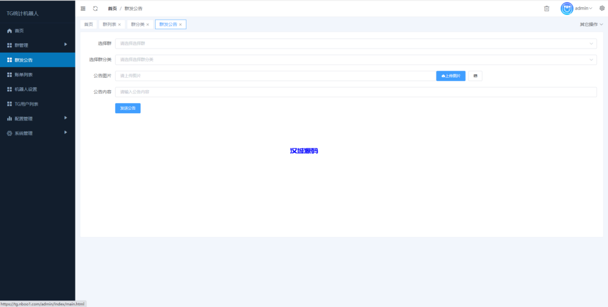Click the 上传图片 upload button

(x=451, y=76)
